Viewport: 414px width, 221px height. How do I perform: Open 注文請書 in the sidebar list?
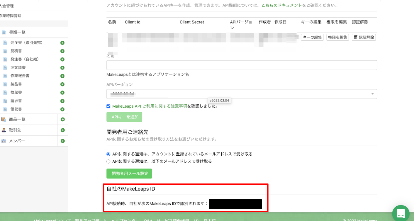[x=18, y=68]
